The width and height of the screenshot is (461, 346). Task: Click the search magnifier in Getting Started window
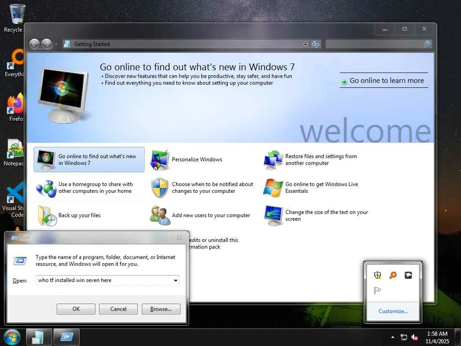pyautogui.click(x=427, y=44)
